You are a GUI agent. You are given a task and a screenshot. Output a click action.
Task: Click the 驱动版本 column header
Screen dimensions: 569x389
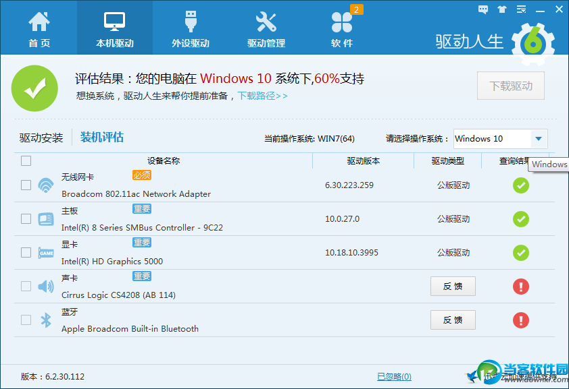point(364,160)
